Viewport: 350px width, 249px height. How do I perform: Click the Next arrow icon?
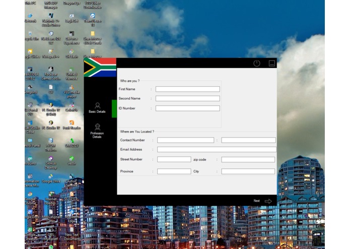coord(268,201)
